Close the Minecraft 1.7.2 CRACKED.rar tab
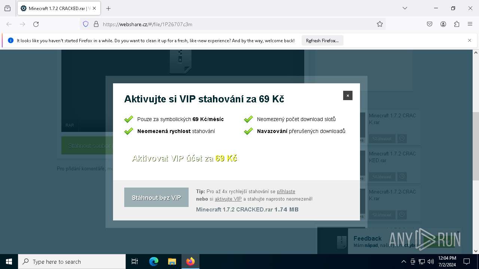 tap(94, 8)
